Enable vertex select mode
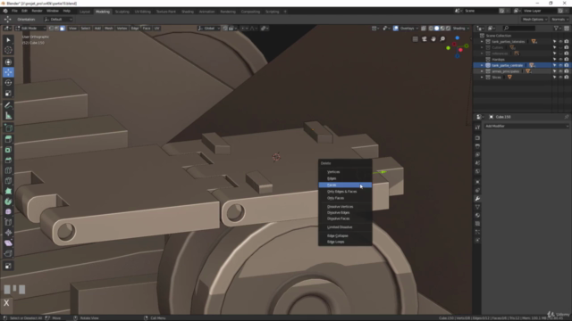This screenshot has height=321, width=572. click(51, 29)
